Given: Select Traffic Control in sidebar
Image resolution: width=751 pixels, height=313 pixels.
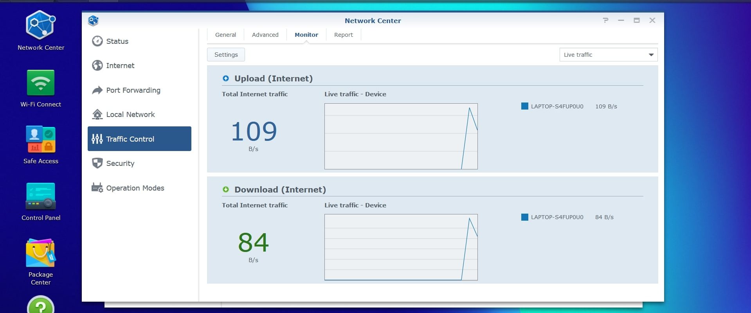Looking at the screenshot, I should click(x=139, y=139).
